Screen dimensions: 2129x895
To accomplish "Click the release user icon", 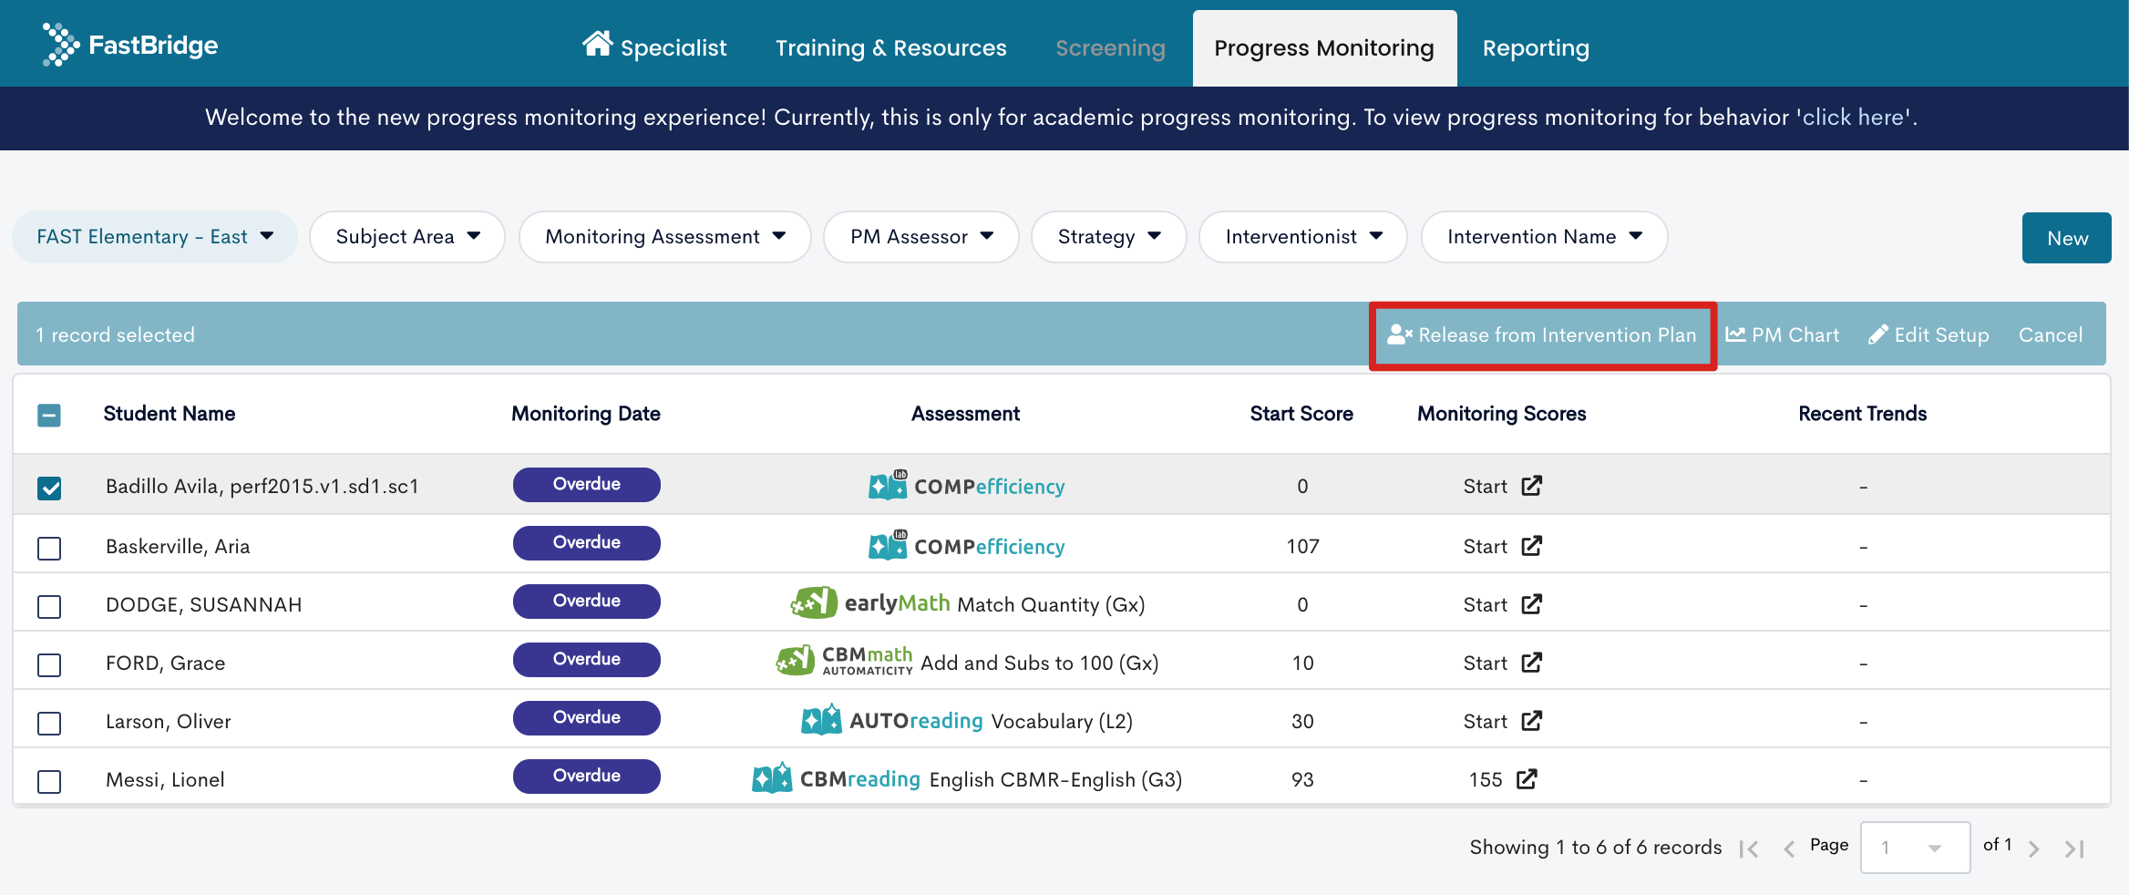I will pos(1400,334).
